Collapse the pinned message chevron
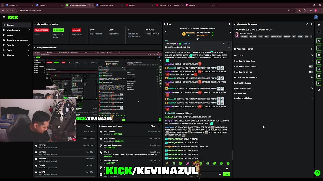The image size is (323, 181). (x=229, y=48)
